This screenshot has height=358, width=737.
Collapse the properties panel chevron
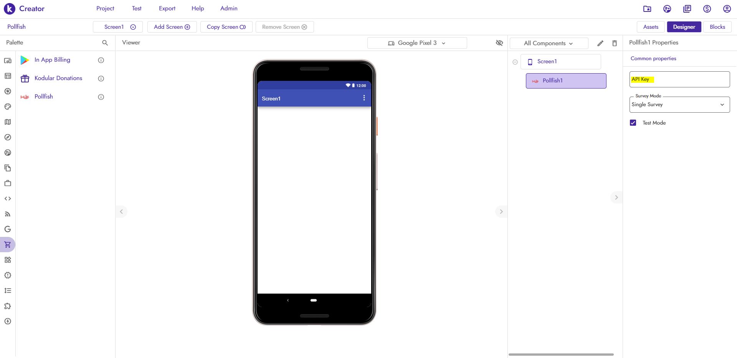pyautogui.click(x=616, y=197)
